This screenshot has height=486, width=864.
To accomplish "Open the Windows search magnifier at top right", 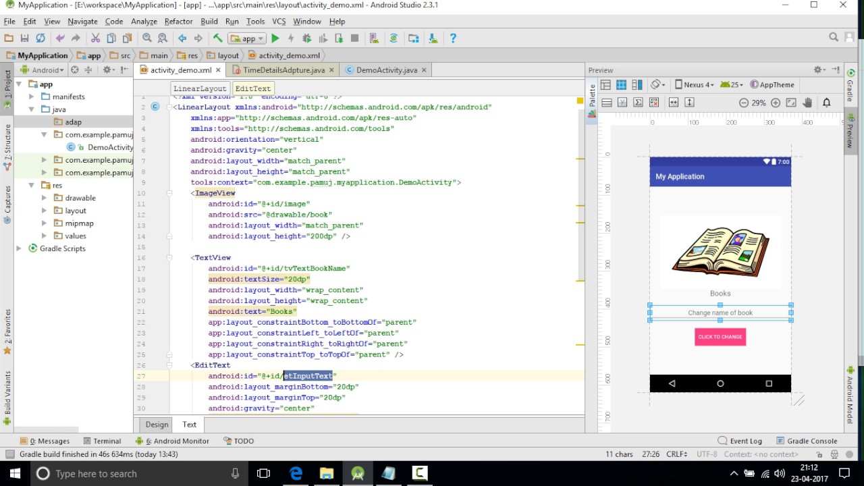I will pos(834,38).
